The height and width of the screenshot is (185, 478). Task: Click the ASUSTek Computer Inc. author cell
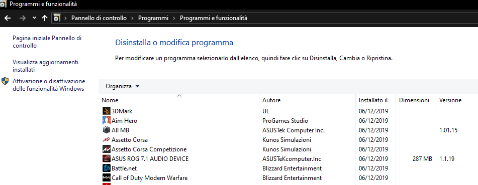click(x=294, y=130)
